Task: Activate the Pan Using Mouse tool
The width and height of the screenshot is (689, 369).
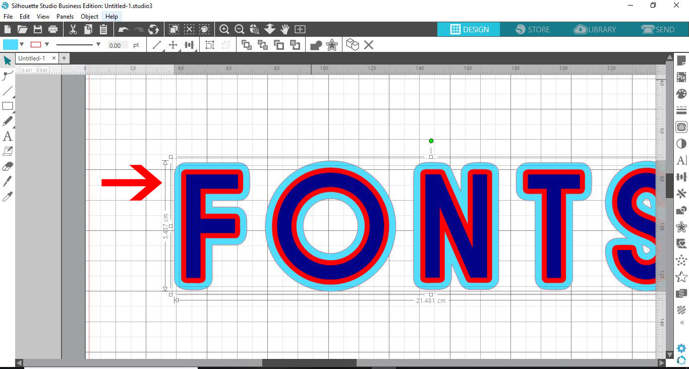Action: click(x=285, y=29)
